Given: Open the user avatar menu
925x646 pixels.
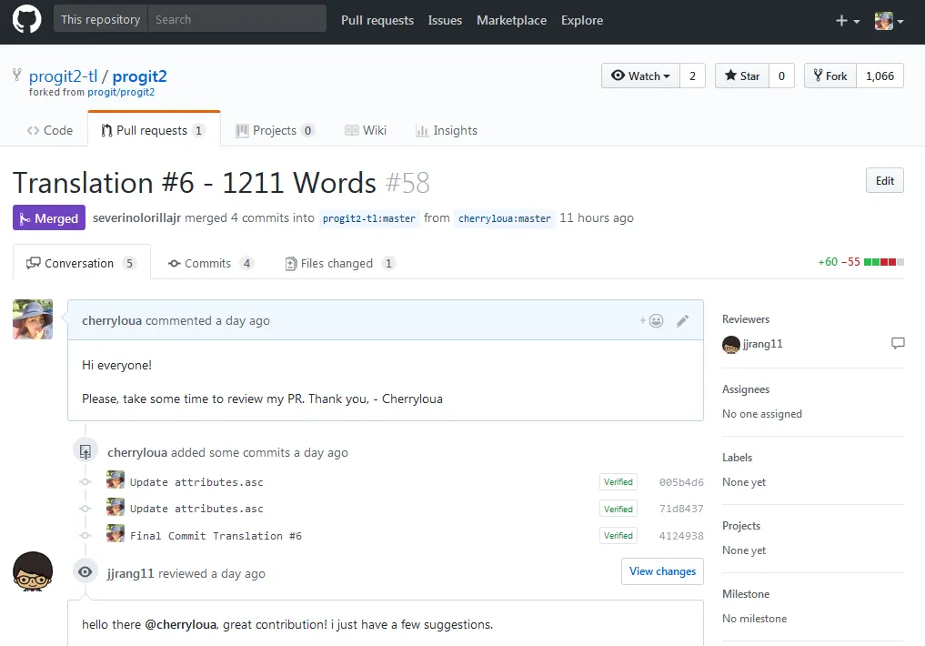Looking at the screenshot, I should click(x=889, y=21).
